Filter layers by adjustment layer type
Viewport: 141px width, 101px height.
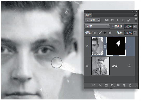(x=112, y=20)
